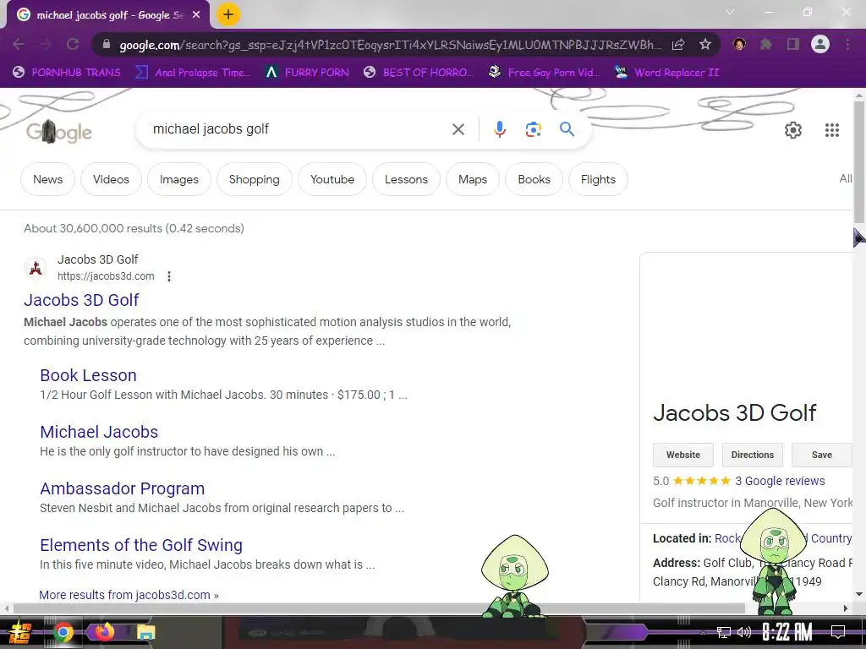Clear search text with X button
This screenshot has height=649, width=866.
coord(458,129)
